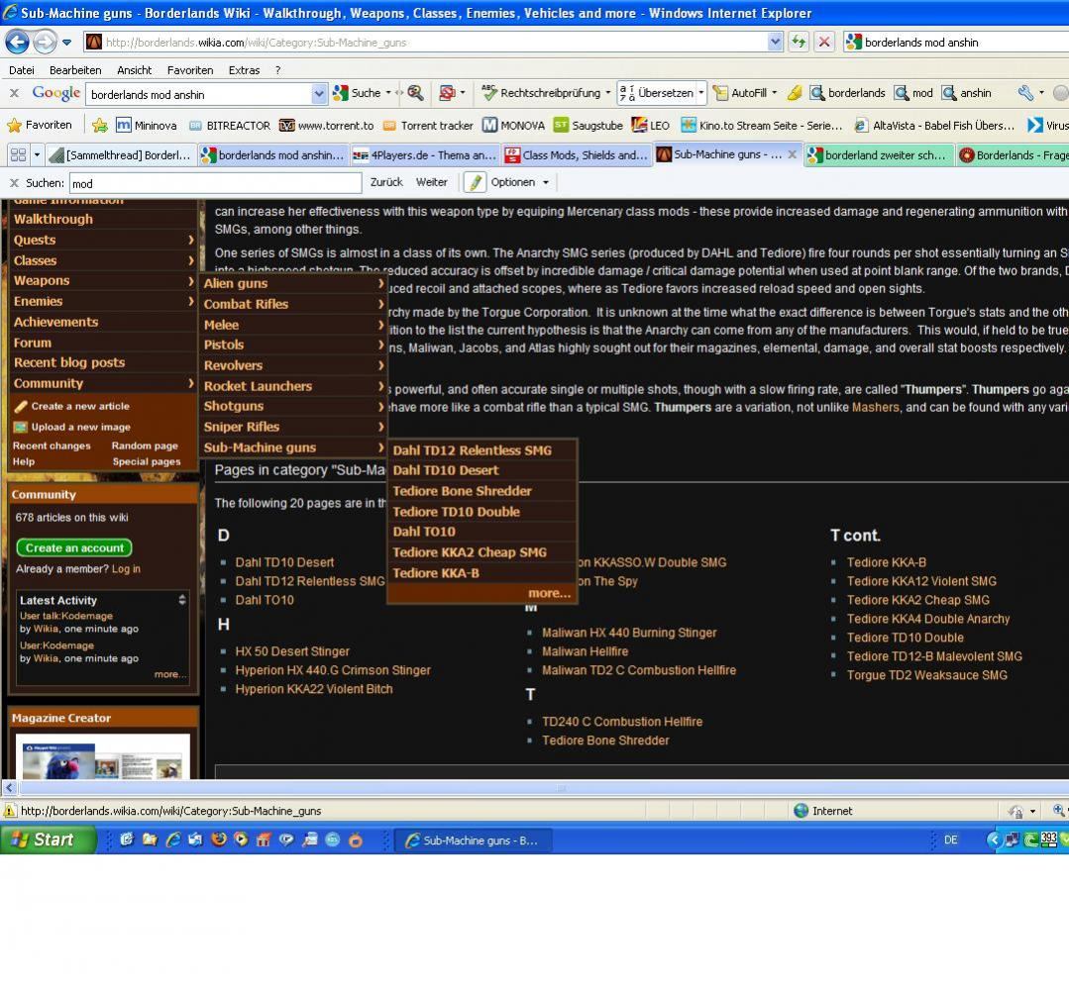This screenshot has width=1069, height=989.
Task: Click Weiter in the find bar
Action: click(432, 182)
